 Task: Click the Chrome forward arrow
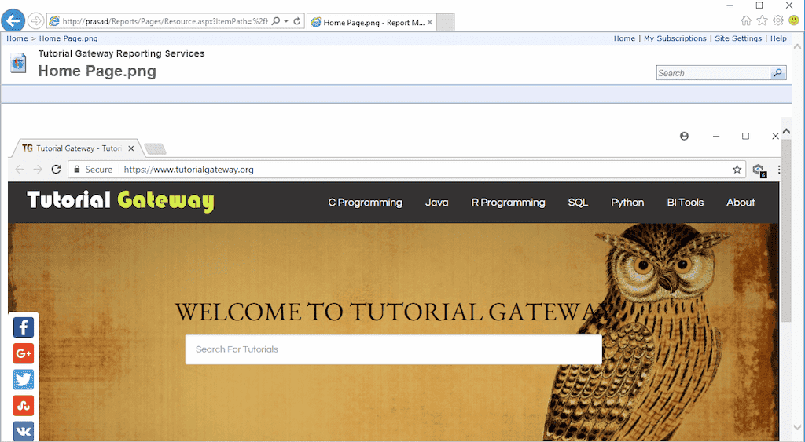(x=38, y=170)
